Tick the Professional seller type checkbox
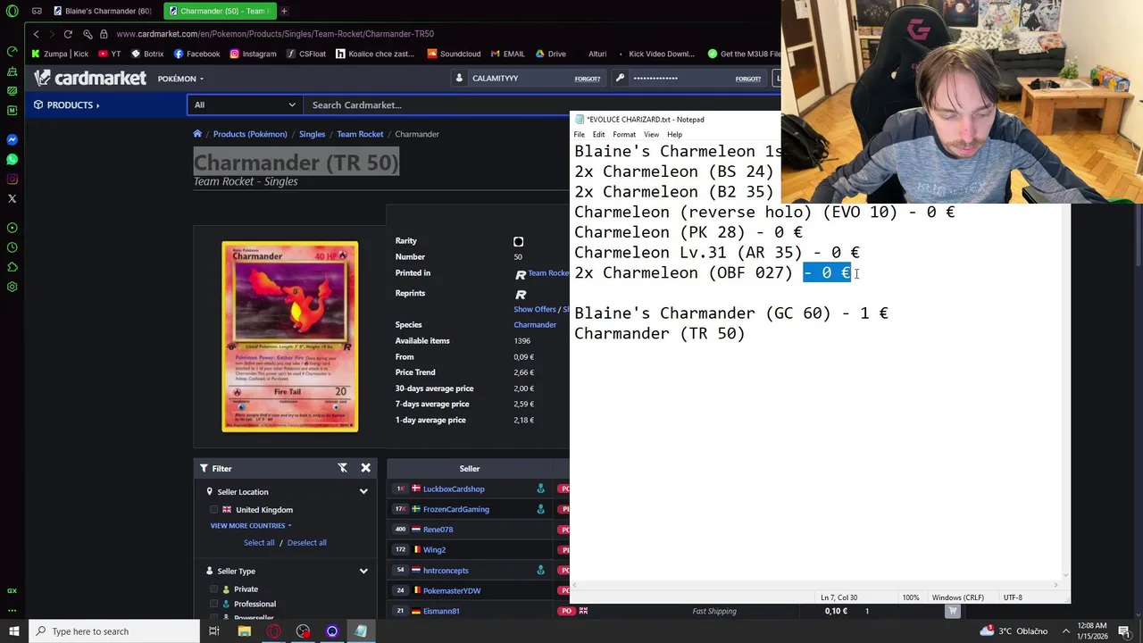 pos(214,604)
